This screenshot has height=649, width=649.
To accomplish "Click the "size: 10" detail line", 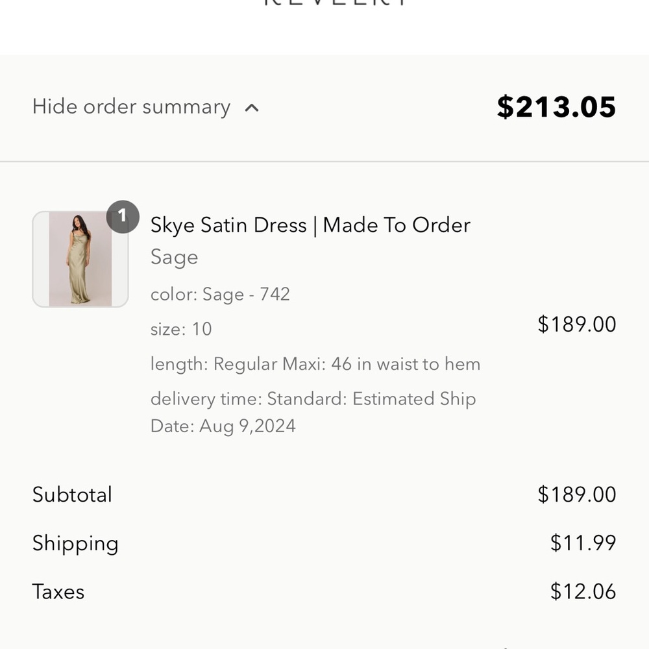I will coord(181,329).
